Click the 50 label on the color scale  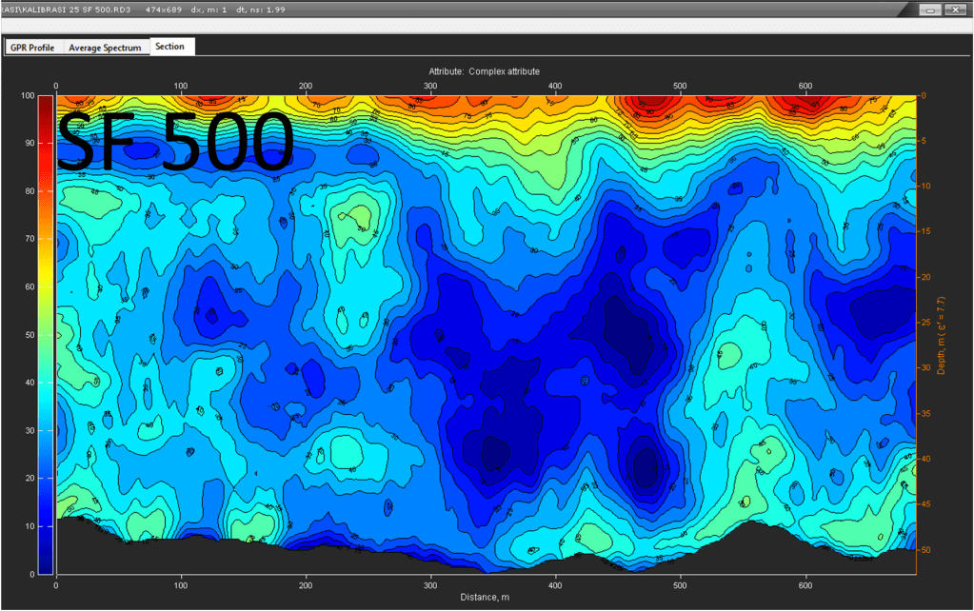pyautogui.click(x=29, y=335)
